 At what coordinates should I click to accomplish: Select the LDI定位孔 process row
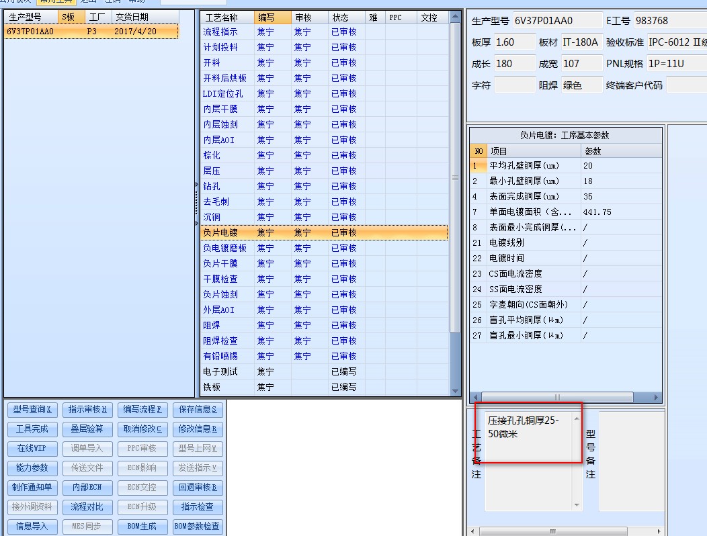pyautogui.click(x=325, y=94)
